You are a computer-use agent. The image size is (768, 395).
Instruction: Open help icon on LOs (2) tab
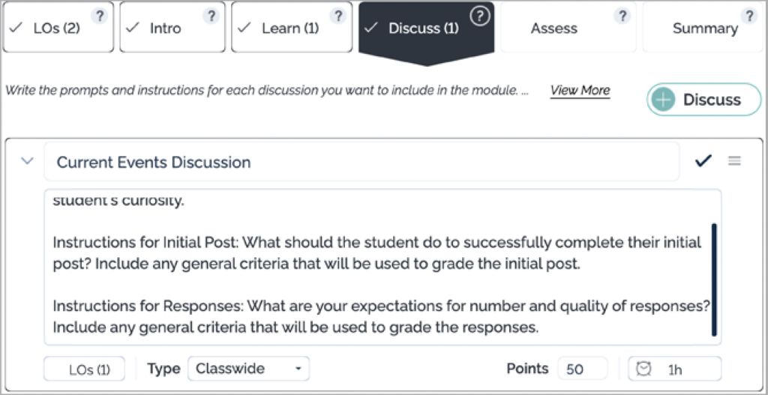click(100, 16)
